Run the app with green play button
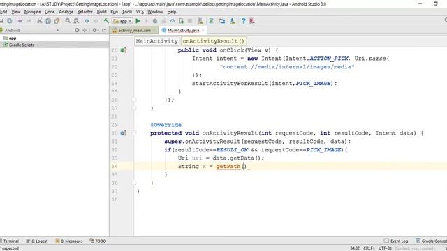 [138, 21]
